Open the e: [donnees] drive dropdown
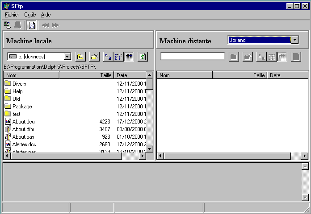The width and height of the screenshot is (311, 214). pyautogui.click(x=67, y=57)
